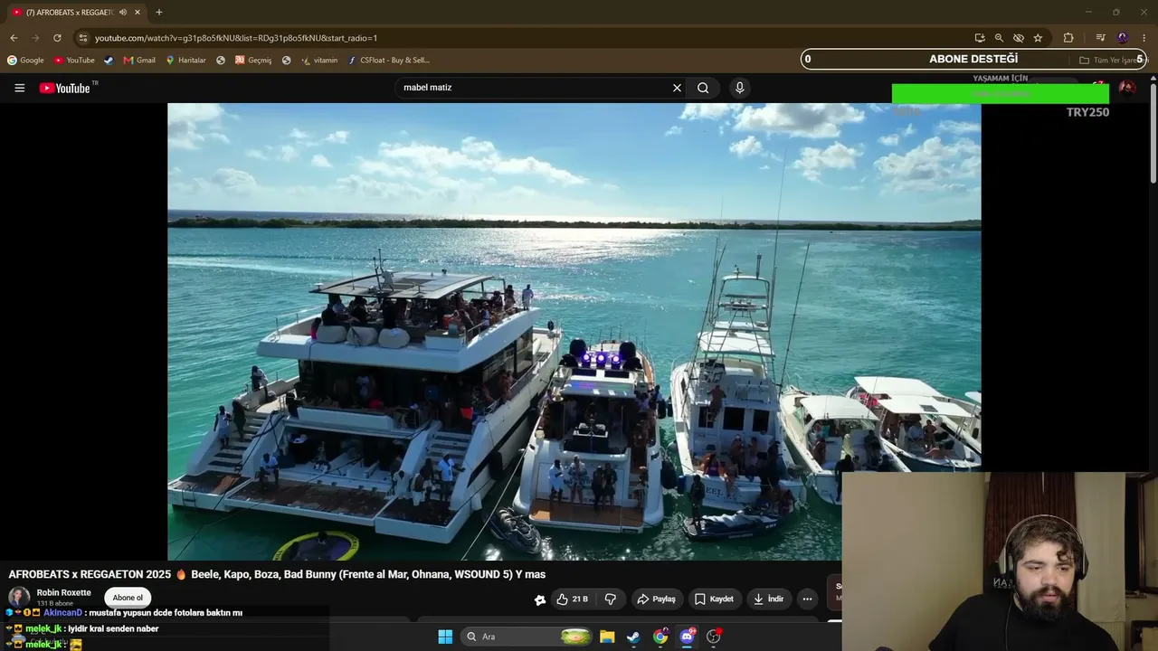Image resolution: width=1158 pixels, height=651 pixels.
Task: Open the Geçmiş bookmark
Action: (x=253, y=61)
